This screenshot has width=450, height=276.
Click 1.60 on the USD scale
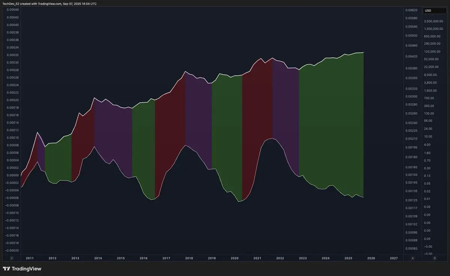coord(427,153)
